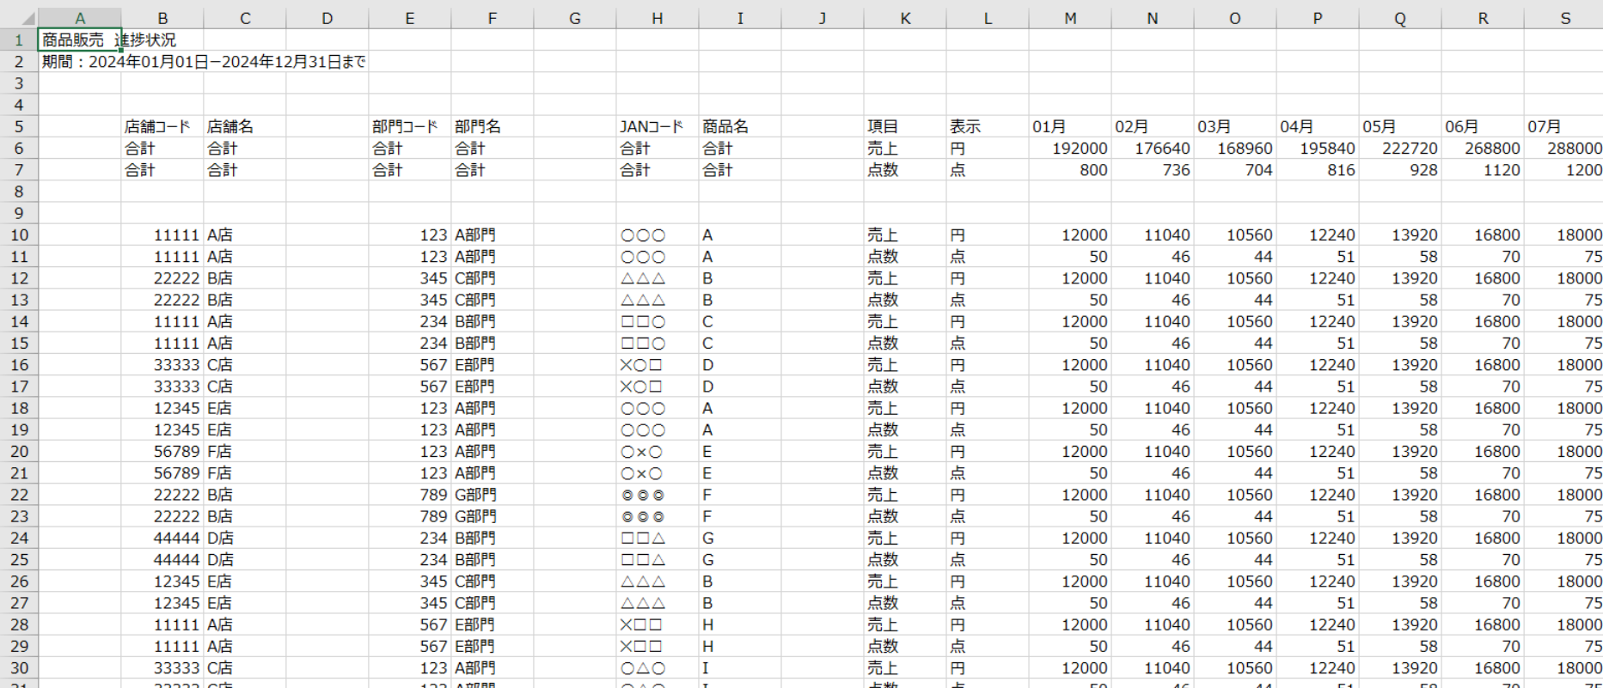
Task: Click the 01月 column heading cell
Action: pyautogui.click(x=1070, y=126)
